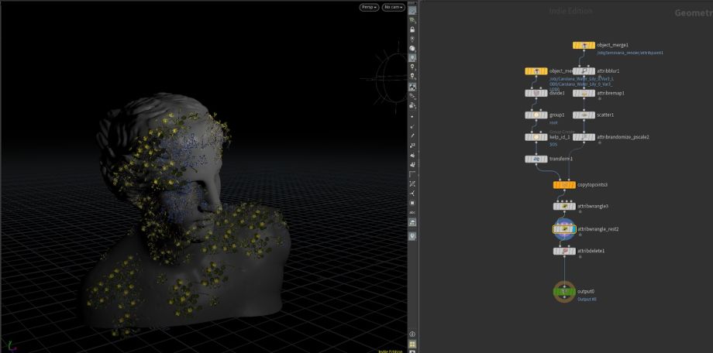The width and height of the screenshot is (713, 353).
Task: Select the attribblur1 node icon
Action: pos(584,70)
